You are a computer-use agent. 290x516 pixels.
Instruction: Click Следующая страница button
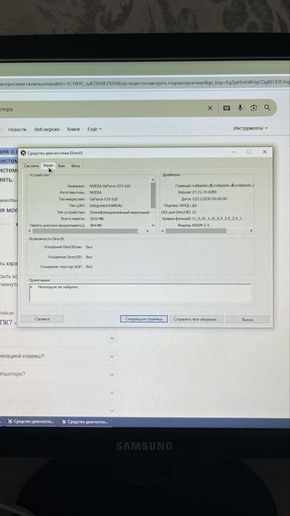144,319
